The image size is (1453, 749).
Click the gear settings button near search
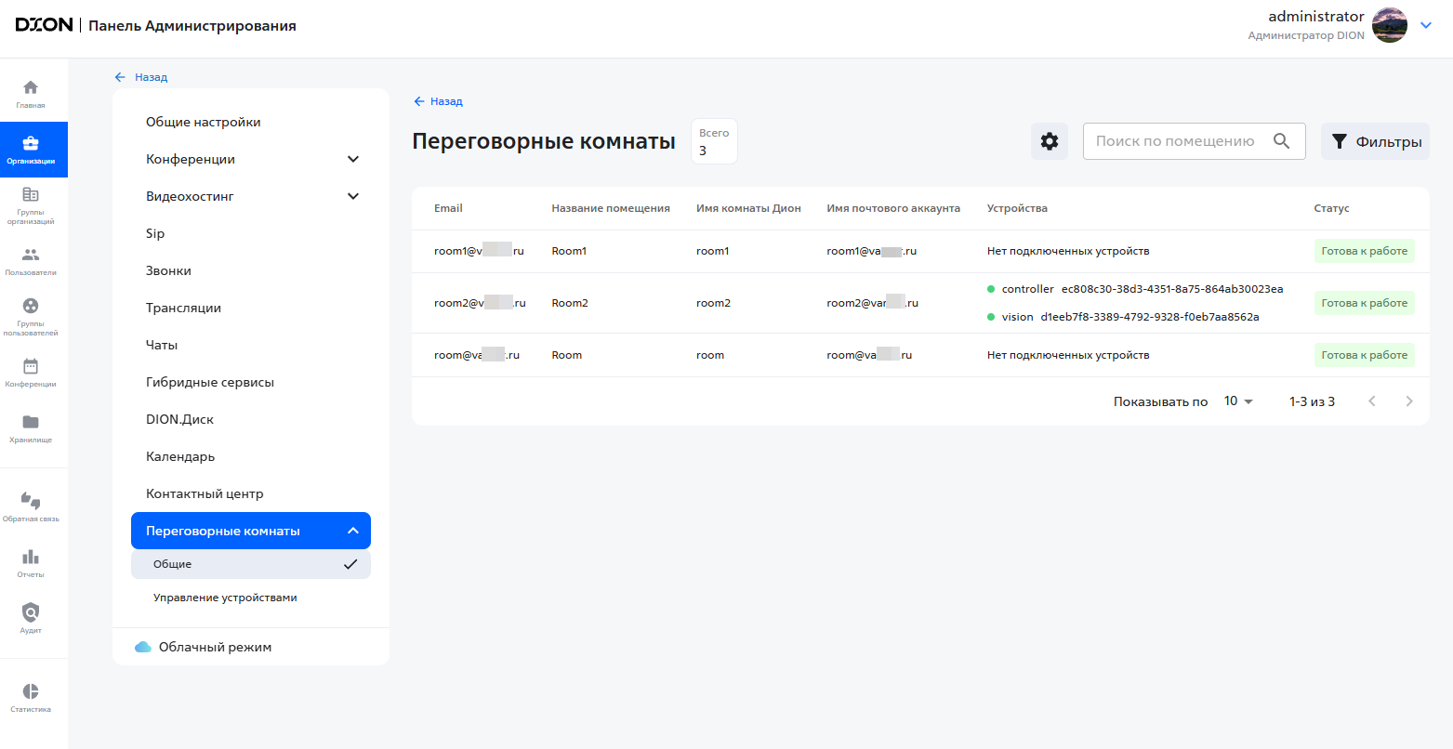1050,141
